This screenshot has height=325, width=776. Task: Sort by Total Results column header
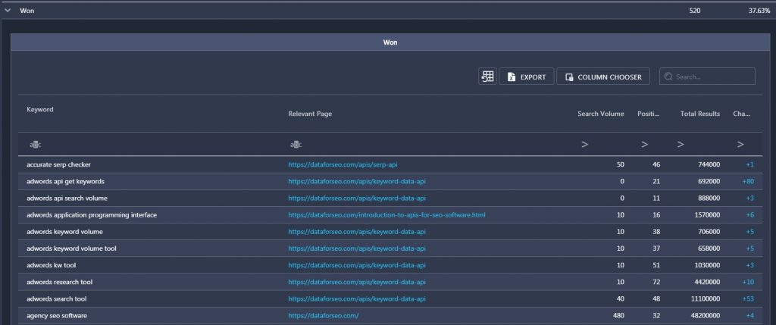(700, 114)
